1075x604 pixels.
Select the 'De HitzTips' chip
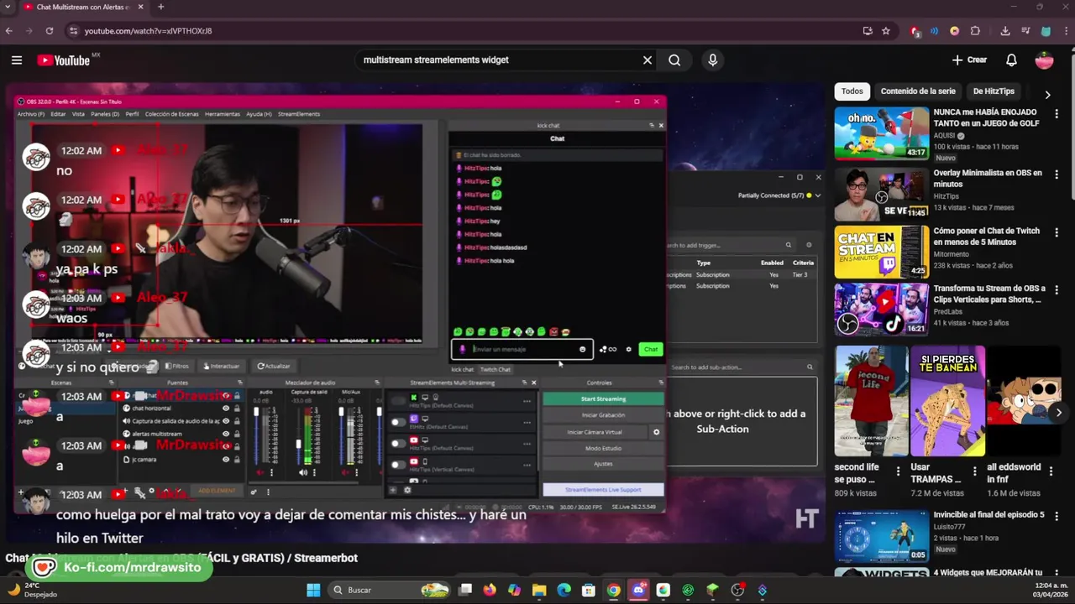(x=994, y=91)
